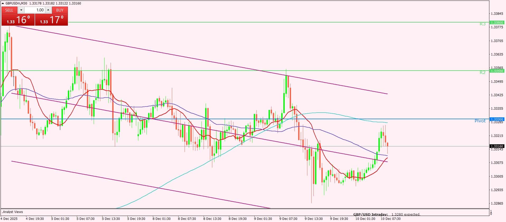506x222 pixels.
Task: Click the .Analyst Views indicator label
Action: tap(12, 212)
